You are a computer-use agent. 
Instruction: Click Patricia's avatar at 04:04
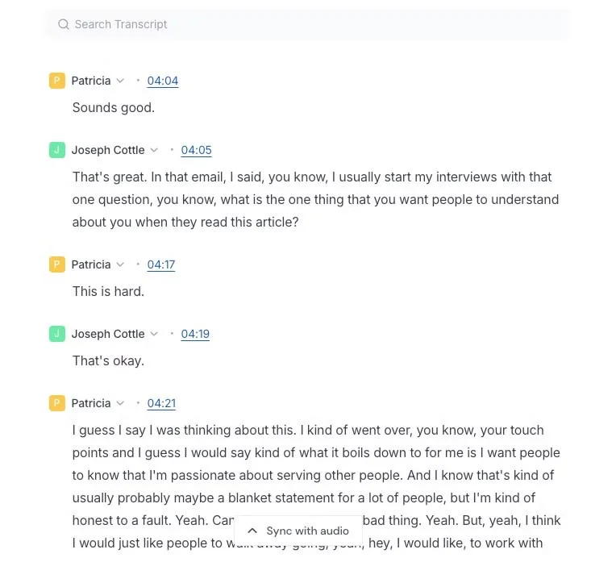pyautogui.click(x=56, y=81)
